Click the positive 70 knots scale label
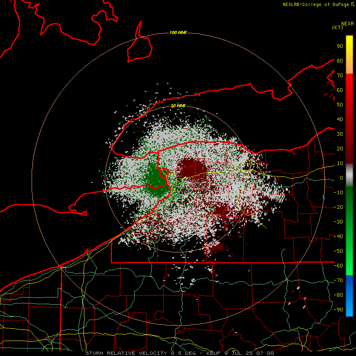The width and height of the screenshot is (356, 356). (x=340, y=76)
